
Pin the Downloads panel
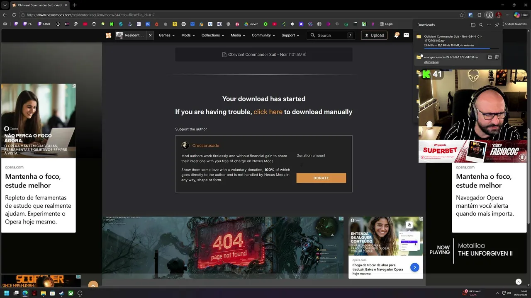tap(497, 25)
